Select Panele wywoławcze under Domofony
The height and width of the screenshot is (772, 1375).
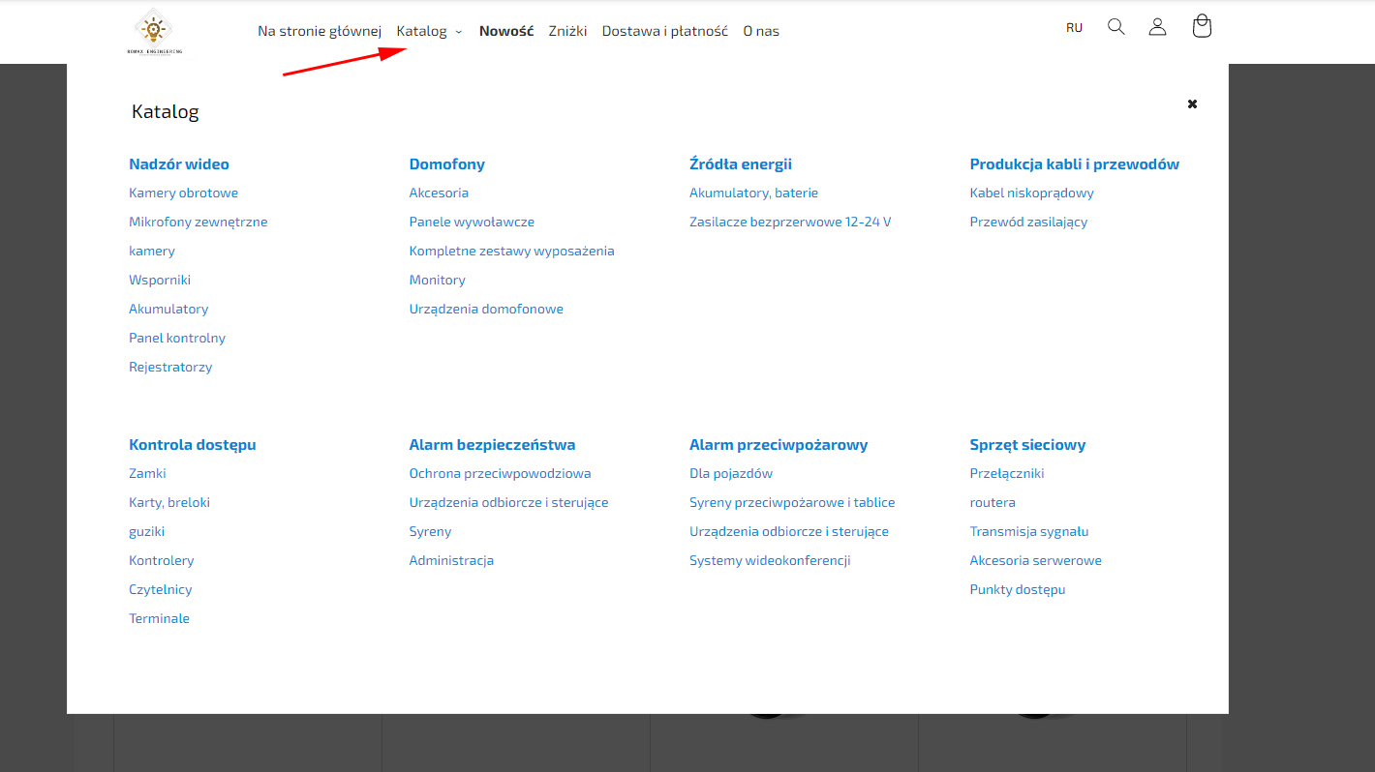click(x=472, y=223)
